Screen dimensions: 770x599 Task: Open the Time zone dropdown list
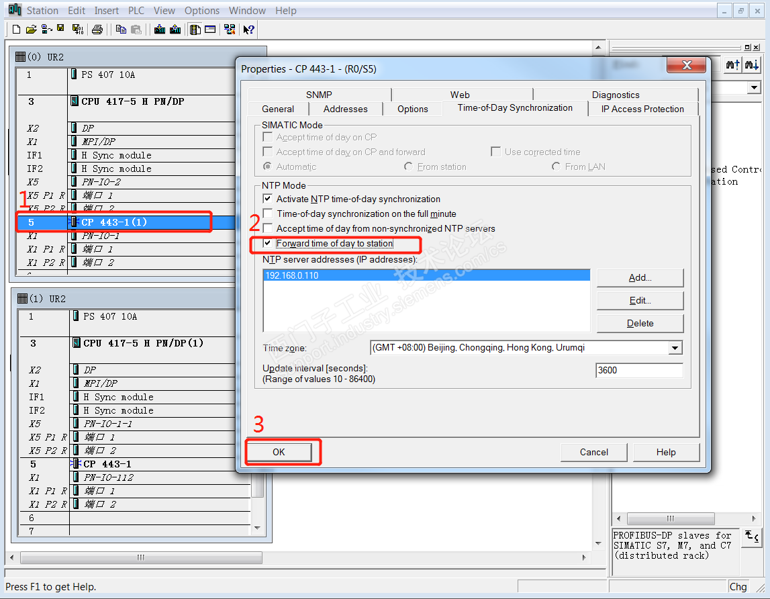675,348
